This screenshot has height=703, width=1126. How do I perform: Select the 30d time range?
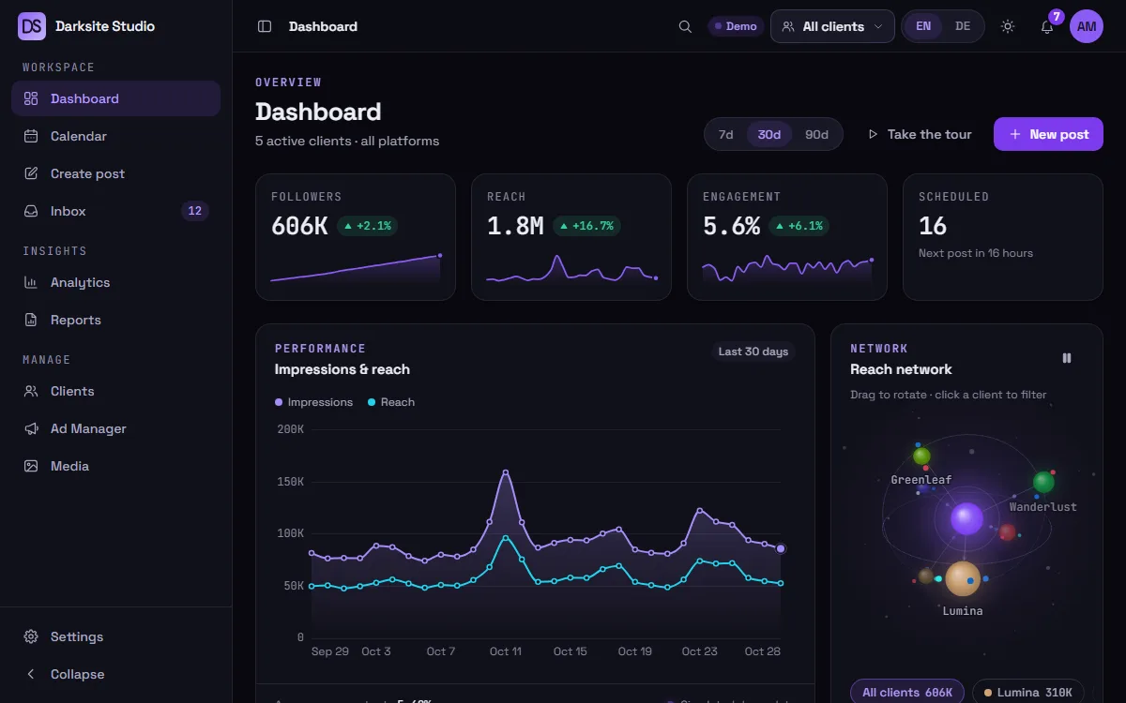[x=769, y=134]
